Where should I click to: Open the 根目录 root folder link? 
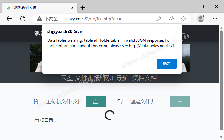[x=44, y=120]
